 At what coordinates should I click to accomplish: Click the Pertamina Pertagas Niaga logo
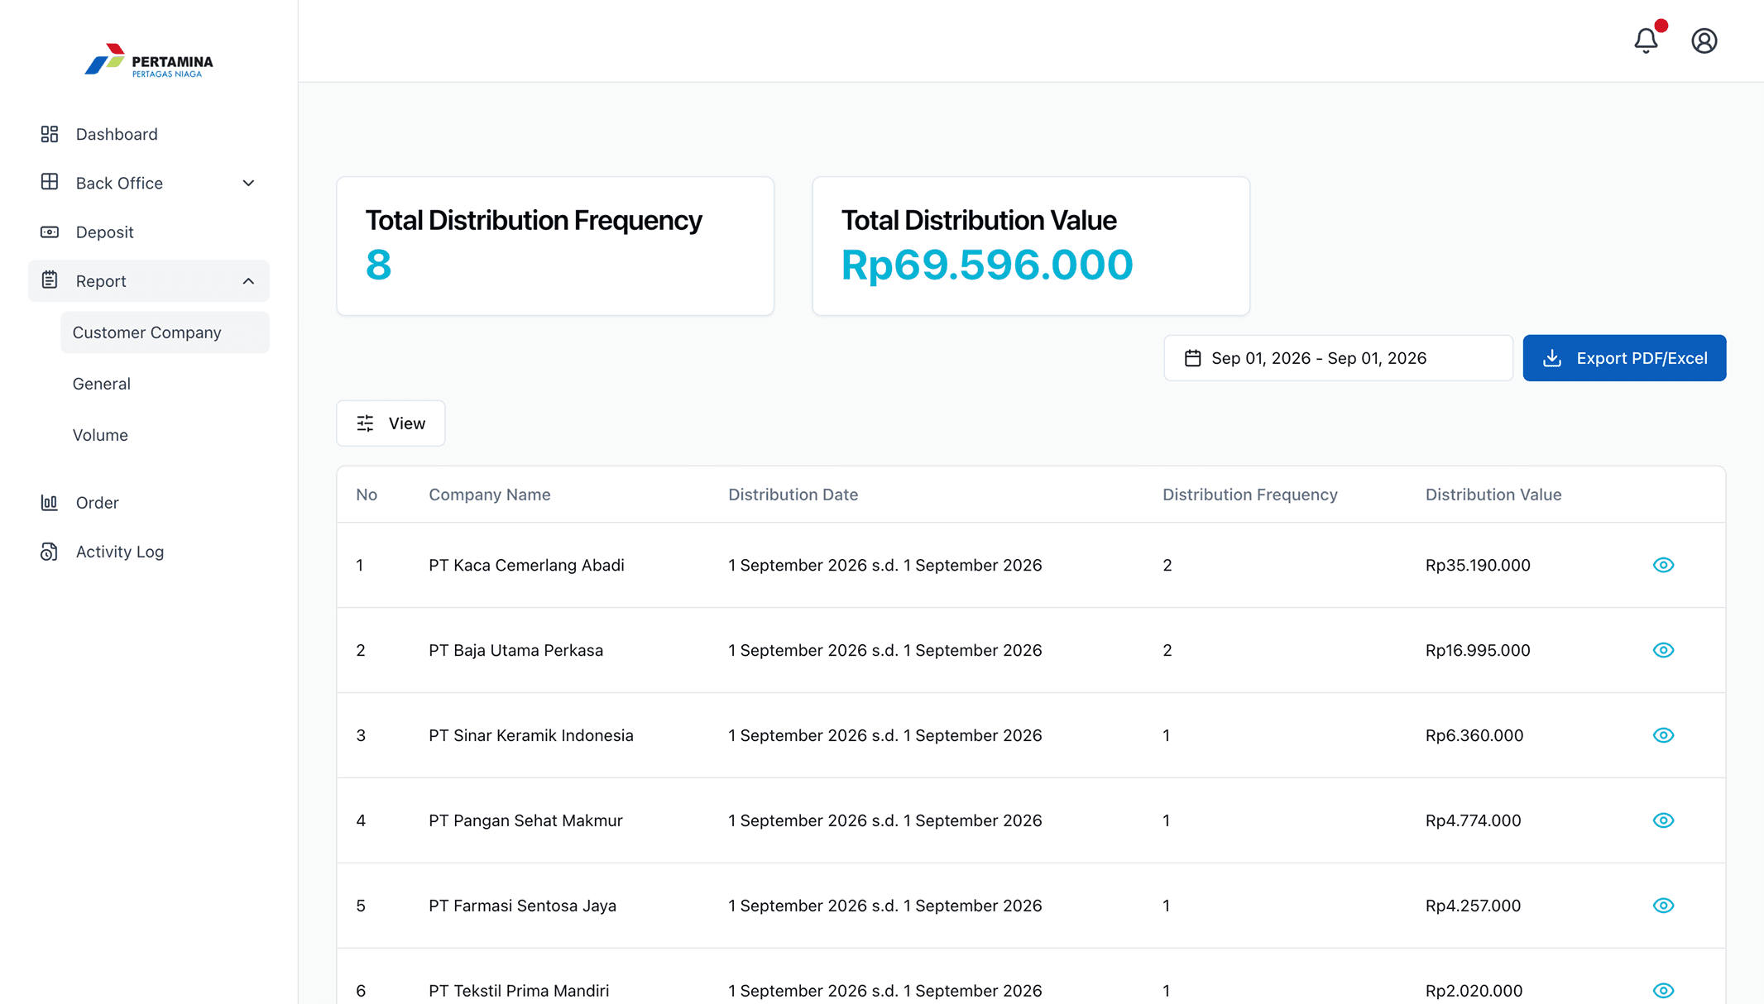coord(149,61)
